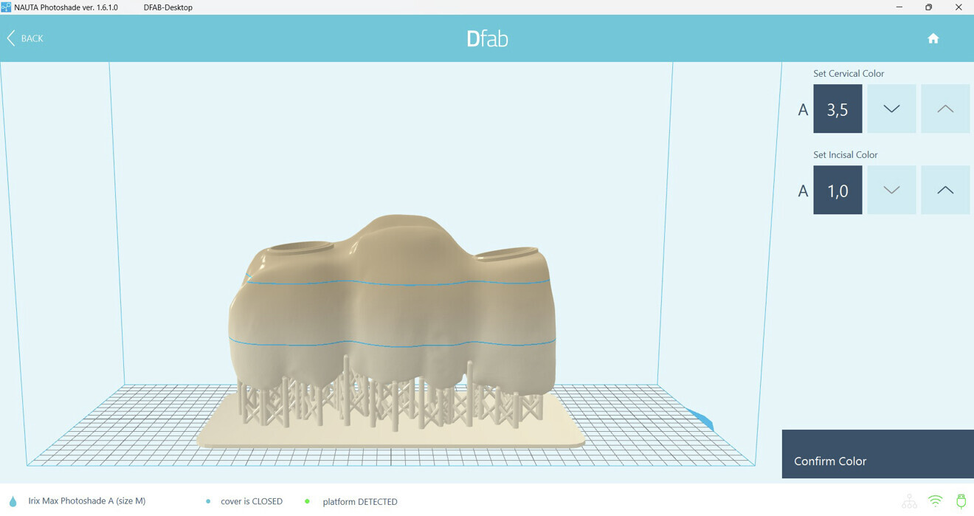This screenshot has width=974, height=516.
Task: Toggle the cervical color A shade label
Action: 802,109
